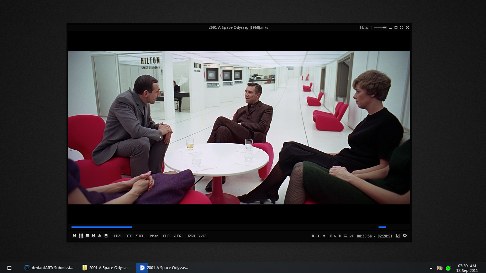The width and height of the screenshot is (486, 273).
Task: Open the Start button on taskbar
Action: pyautogui.click(x=10, y=268)
